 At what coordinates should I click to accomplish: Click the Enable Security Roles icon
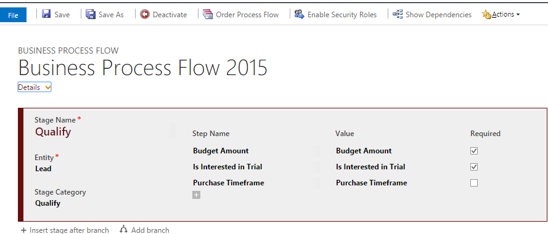click(x=299, y=14)
